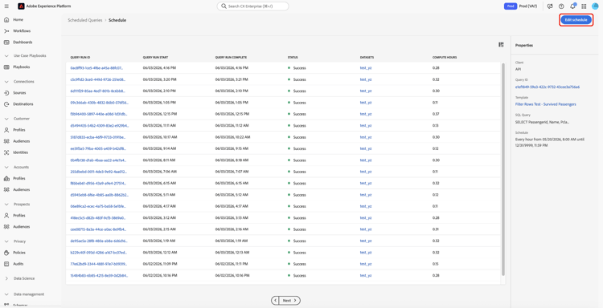The image size is (603, 308).
Task: Click the table's vertical scrollbar
Action: [503, 169]
